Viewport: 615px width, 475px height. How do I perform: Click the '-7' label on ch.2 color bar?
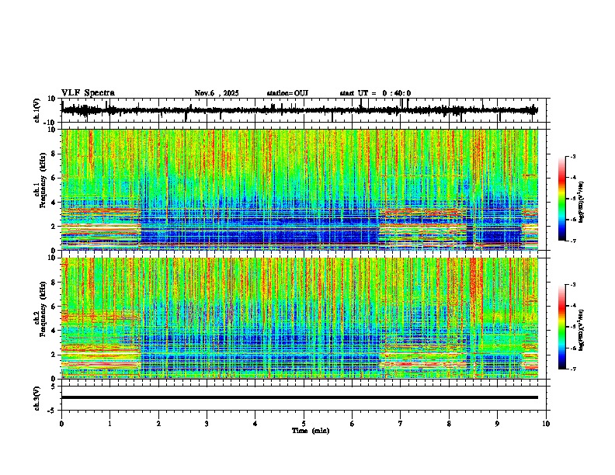tap(573, 369)
